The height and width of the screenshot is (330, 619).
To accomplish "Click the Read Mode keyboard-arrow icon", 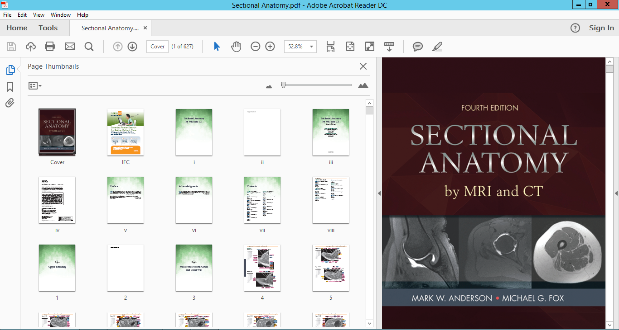I will coord(389,47).
